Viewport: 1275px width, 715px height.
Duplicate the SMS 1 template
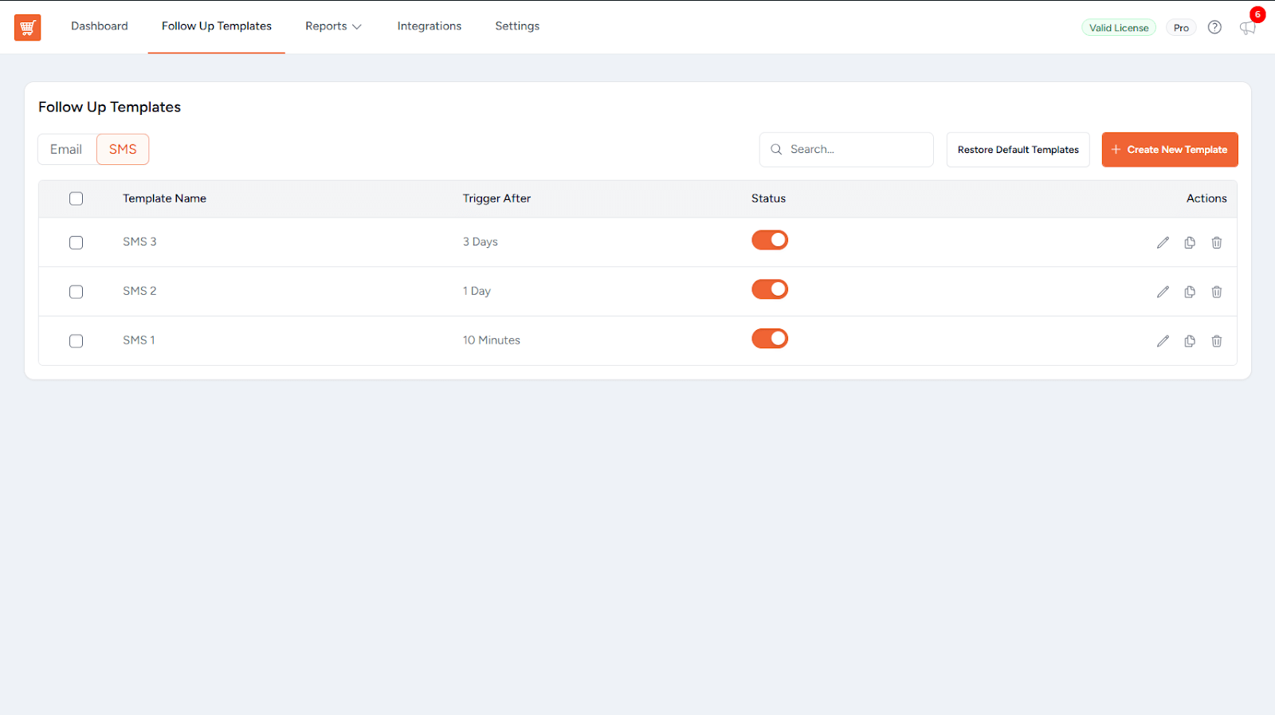1190,341
